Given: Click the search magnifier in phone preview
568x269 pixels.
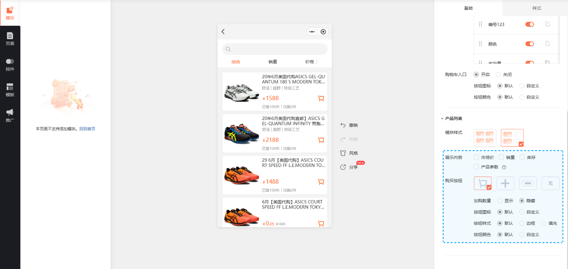Looking at the screenshot, I should 228,49.
